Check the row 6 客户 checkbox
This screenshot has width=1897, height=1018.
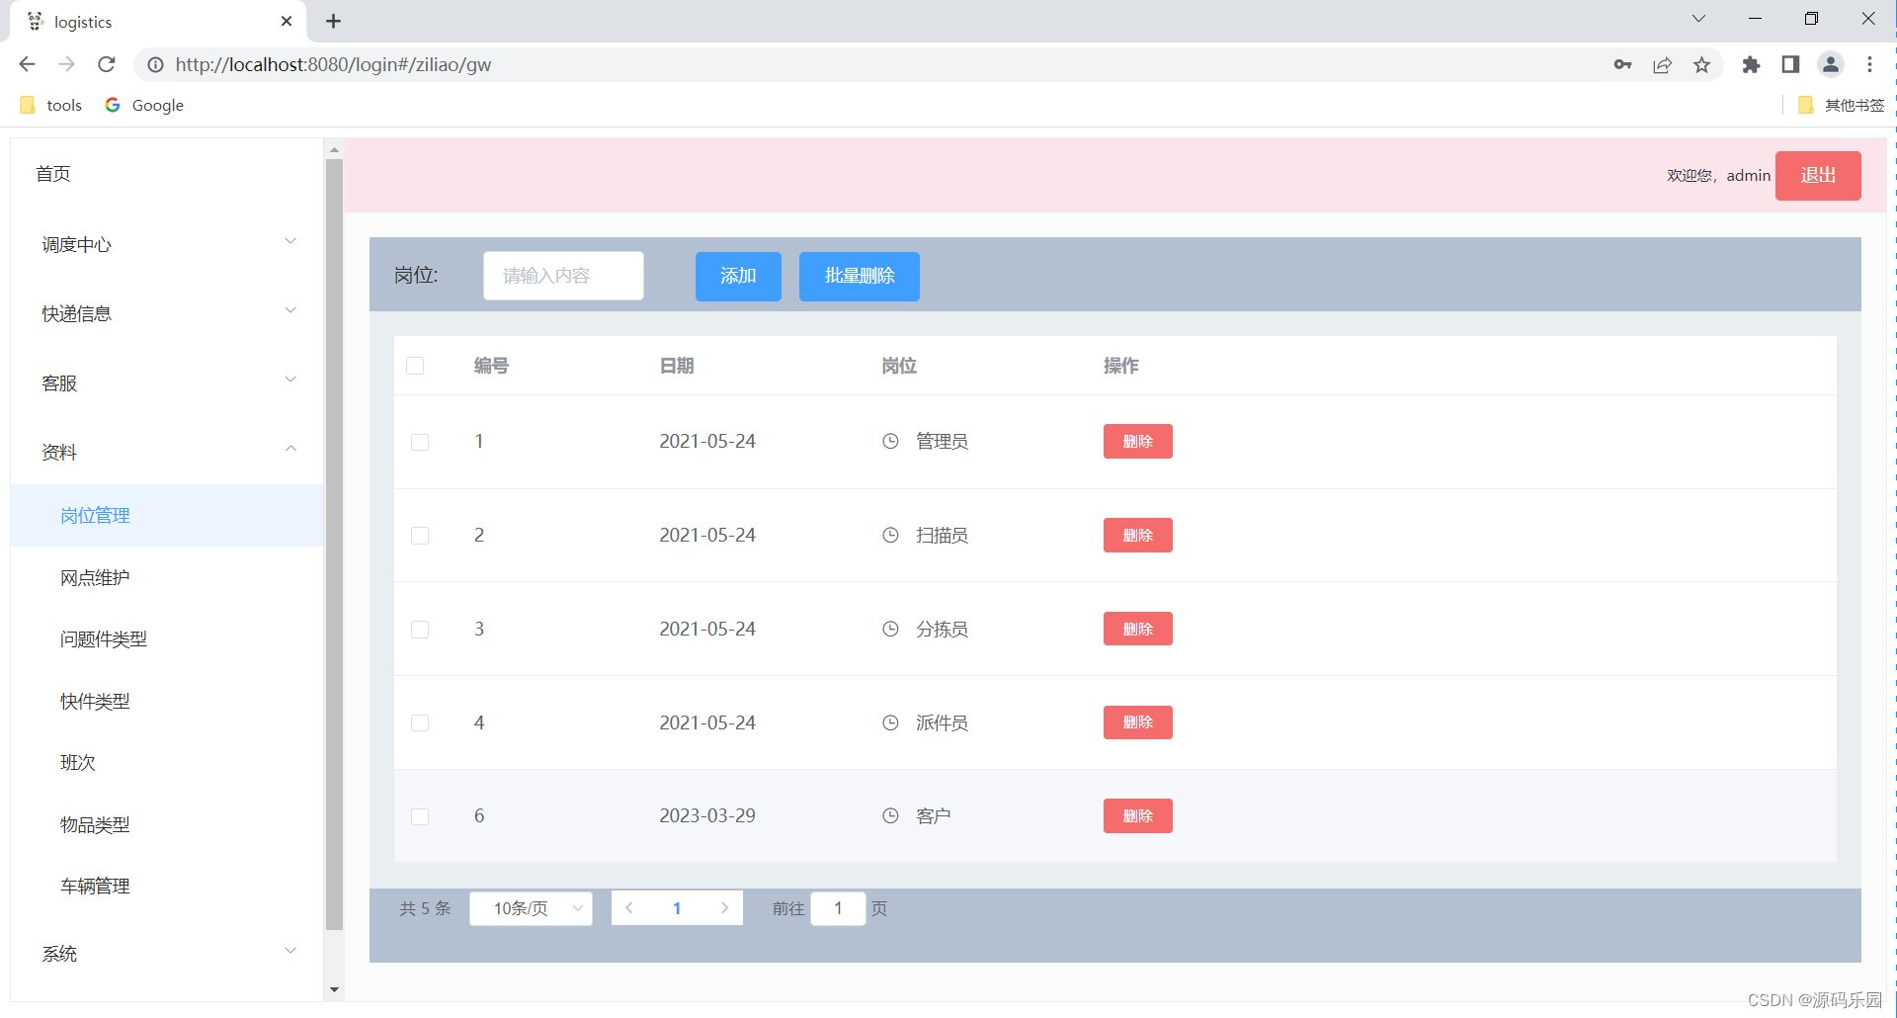click(x=420, y=816)
